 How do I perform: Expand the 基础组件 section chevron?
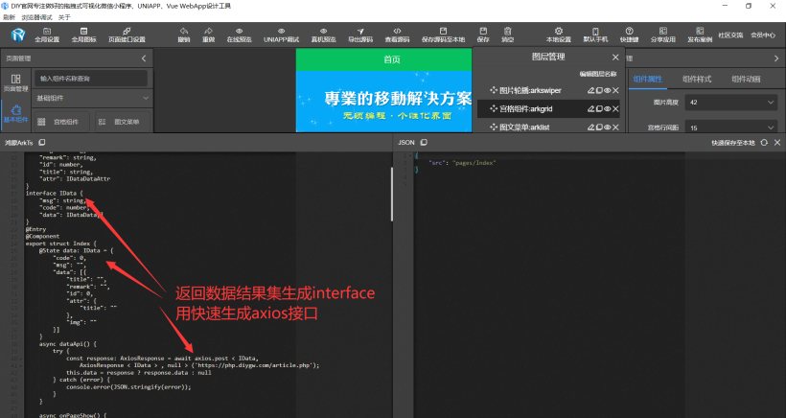tap(145, 98)
